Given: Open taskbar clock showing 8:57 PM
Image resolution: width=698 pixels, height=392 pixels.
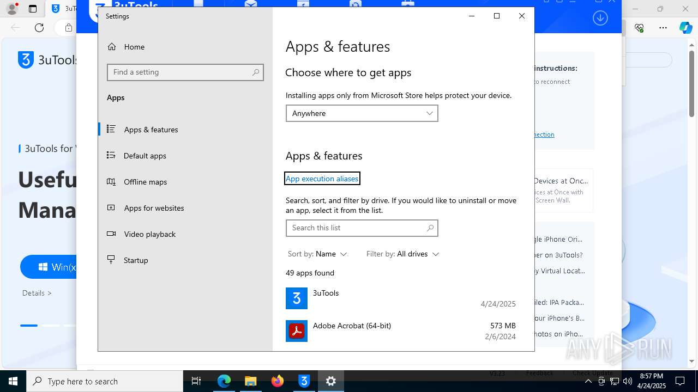Looking at the screenshot, I should point(652,381).
